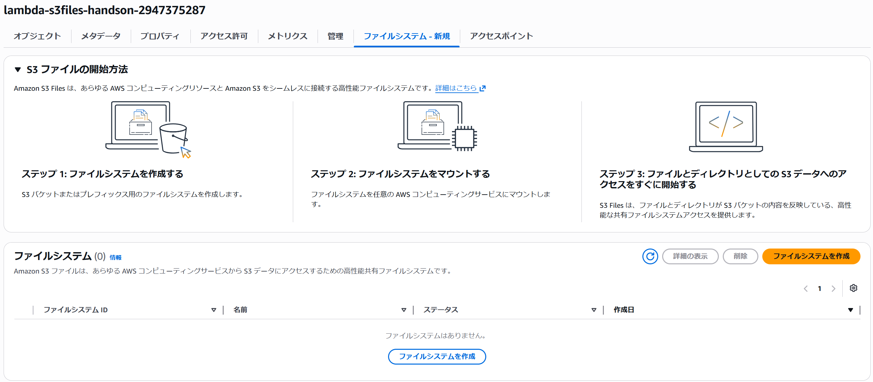This screenshot has height=382, width=873.
Task: Click the ステータス column header
Action: pyautogui.click(x=440, y=310)
